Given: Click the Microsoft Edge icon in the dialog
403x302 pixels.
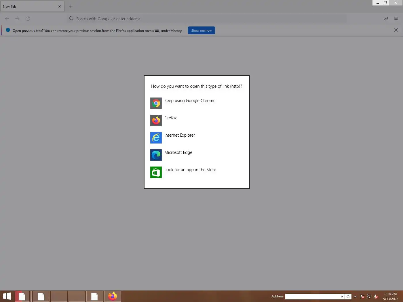Looking at the screenshot, I should pyautogui.click(x=156, y=155).
